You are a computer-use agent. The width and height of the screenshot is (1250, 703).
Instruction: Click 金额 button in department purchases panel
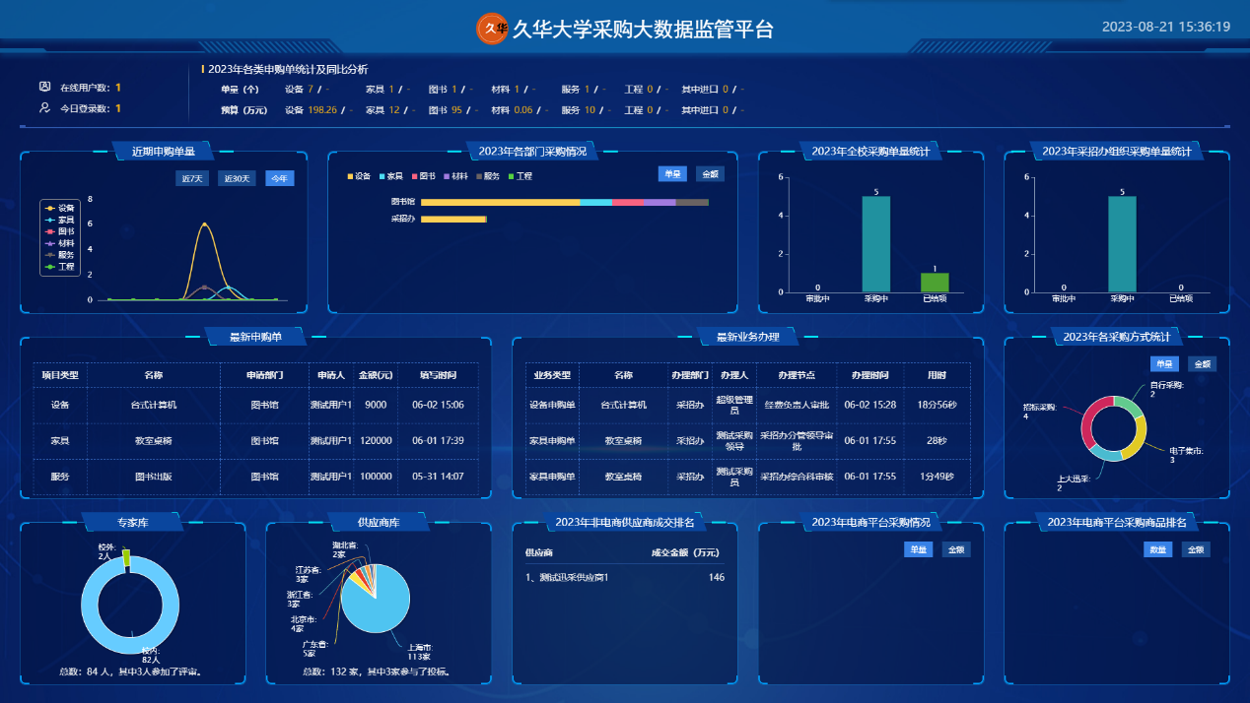[x=710, y=175]
